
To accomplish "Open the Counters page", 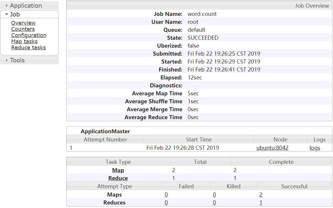I will 23,29.
